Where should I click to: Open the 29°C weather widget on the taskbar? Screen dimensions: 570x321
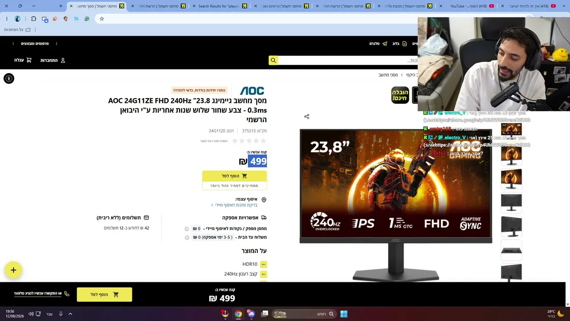[555, 314]
